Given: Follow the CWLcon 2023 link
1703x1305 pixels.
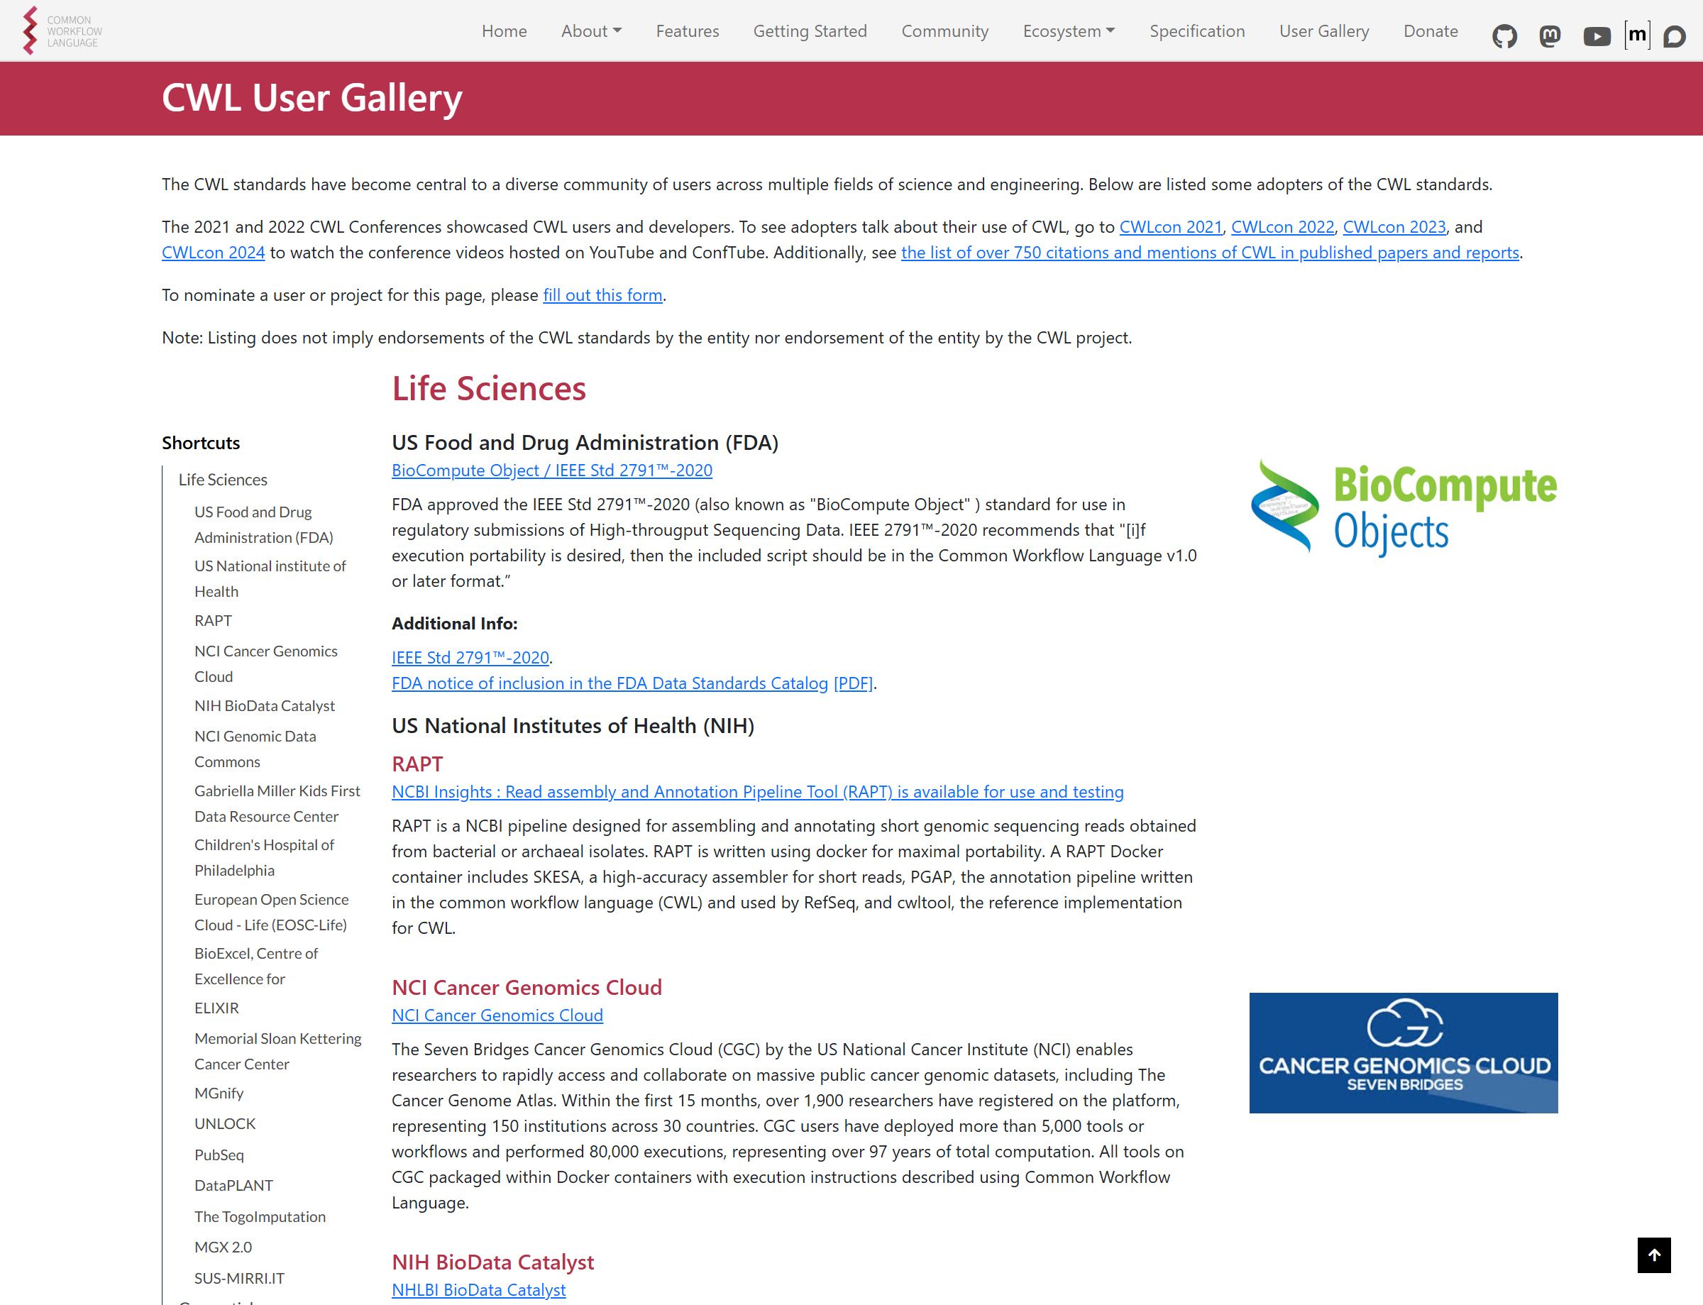Looking at the screenshot, I should 1394,227.
